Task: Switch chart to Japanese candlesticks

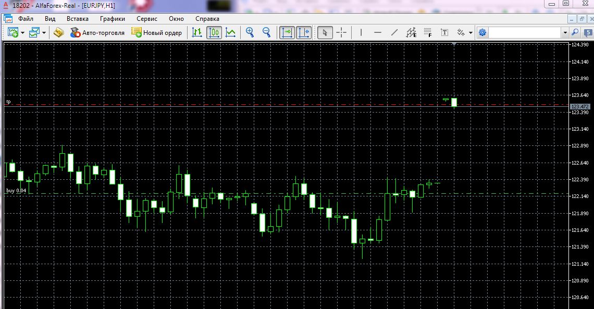Action: (x=214, y=32)
